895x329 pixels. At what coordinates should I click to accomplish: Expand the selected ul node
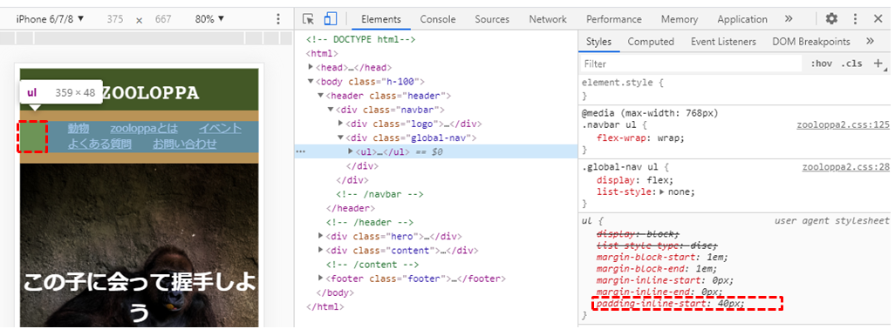click(351, 152)
